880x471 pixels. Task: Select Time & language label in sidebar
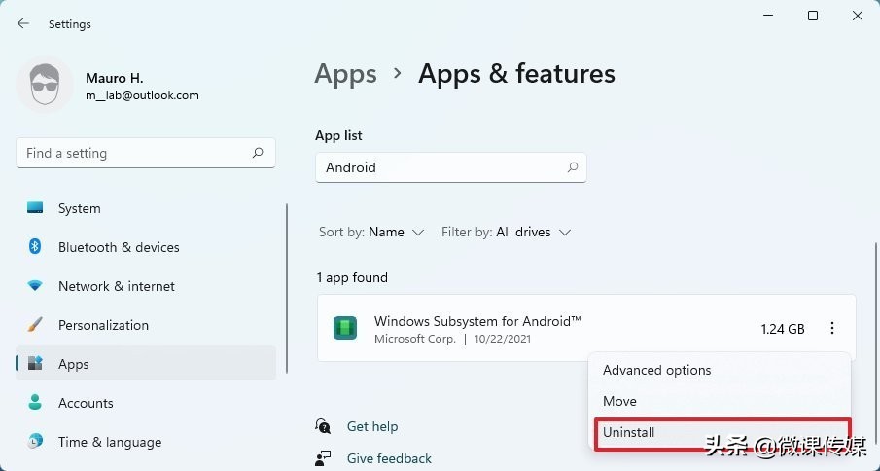[x=110, y=442]
